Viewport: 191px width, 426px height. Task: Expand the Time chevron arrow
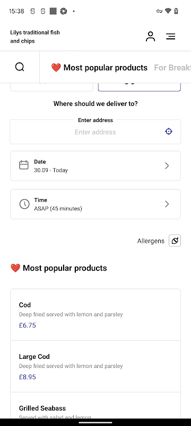coord(167,204)
